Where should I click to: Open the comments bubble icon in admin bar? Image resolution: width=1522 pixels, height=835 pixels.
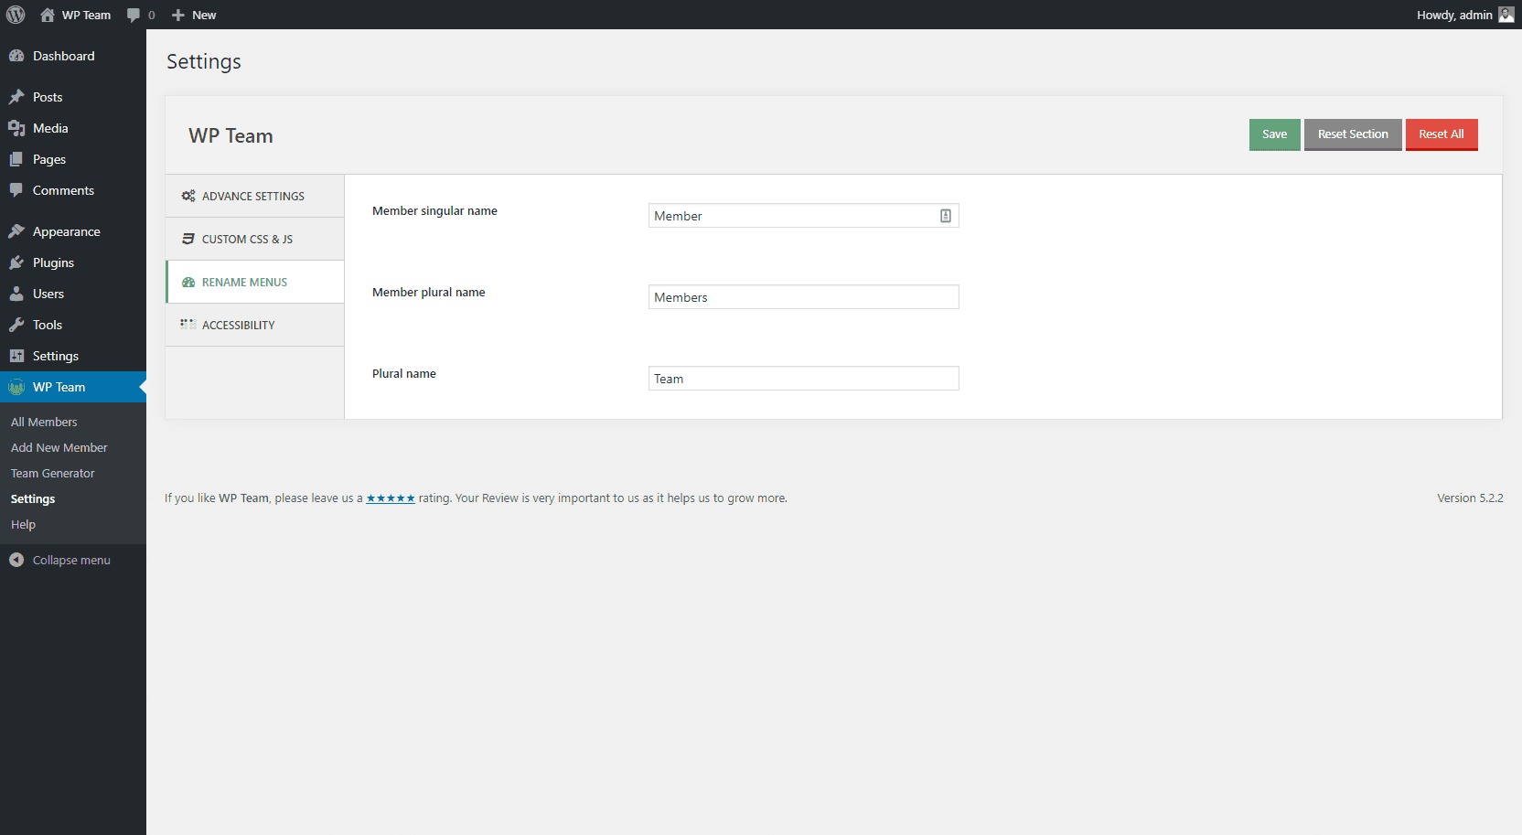coord(134,15)
